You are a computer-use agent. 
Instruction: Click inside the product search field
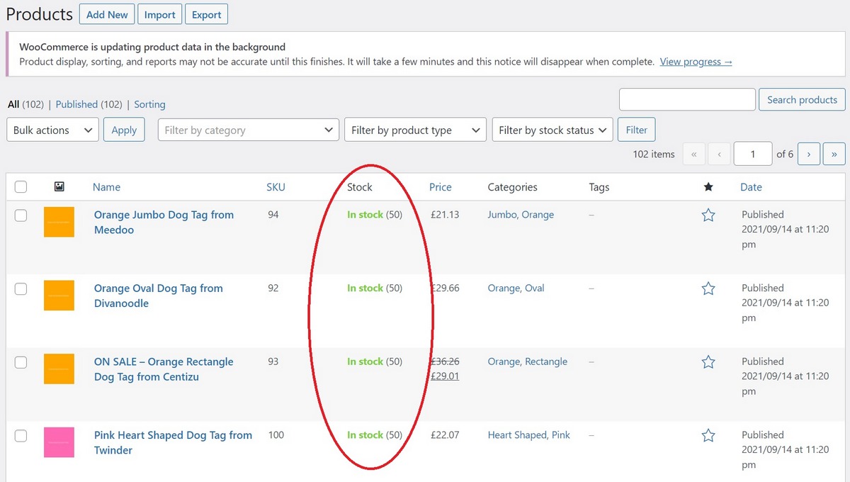point(687,99)
